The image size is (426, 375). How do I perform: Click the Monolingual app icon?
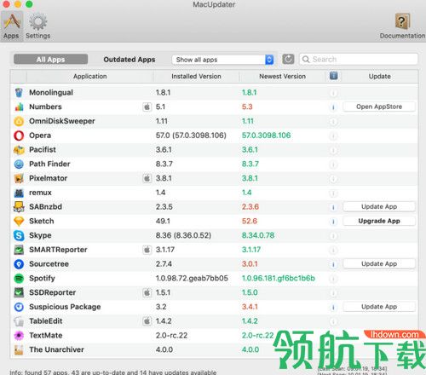(19, 93)
